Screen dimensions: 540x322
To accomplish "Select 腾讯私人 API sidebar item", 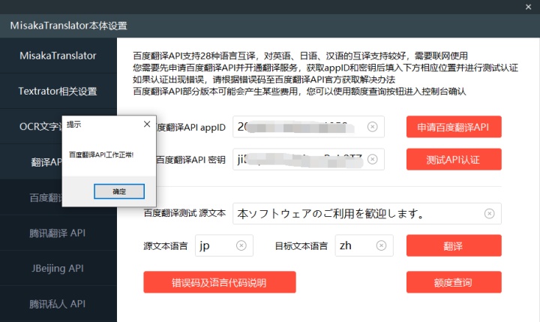I will coord(58,304).
